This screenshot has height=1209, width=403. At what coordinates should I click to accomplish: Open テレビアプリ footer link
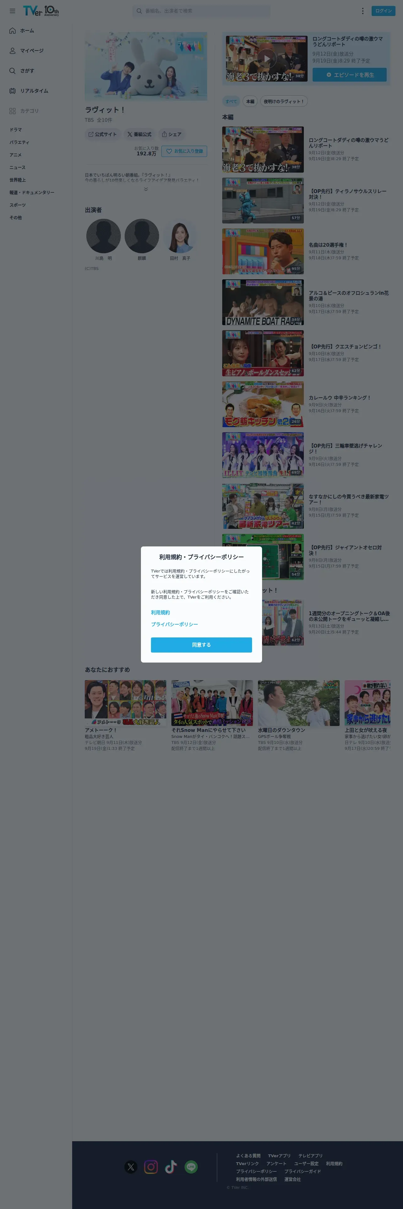tap(310, 1156)
